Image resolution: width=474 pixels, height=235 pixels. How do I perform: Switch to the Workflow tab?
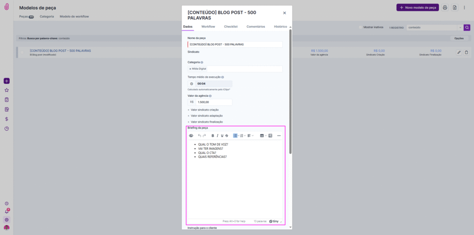point(208,27)
